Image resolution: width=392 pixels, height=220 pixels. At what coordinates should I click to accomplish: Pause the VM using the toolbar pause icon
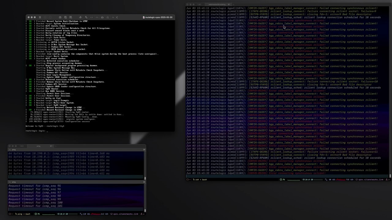tap(40, 17)
